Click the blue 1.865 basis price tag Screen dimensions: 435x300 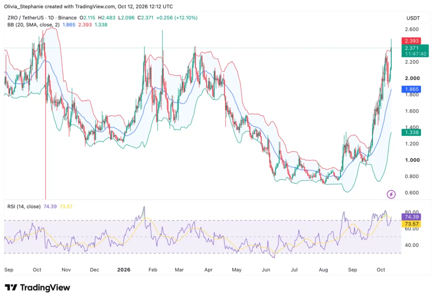tap(411, 89)
